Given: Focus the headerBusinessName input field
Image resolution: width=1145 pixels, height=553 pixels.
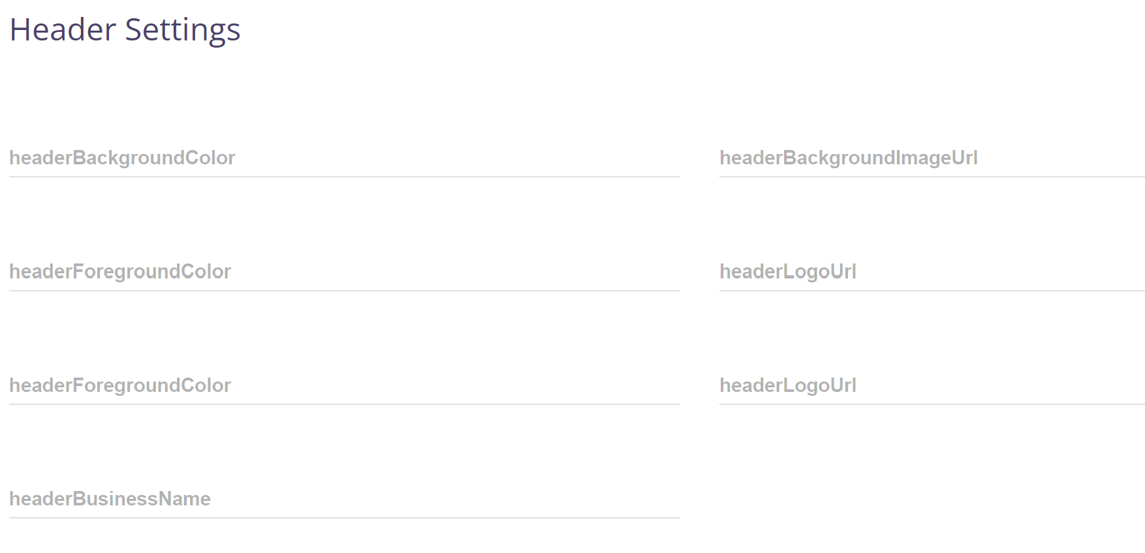Looking at the screenshot, I should pos(345,499).
